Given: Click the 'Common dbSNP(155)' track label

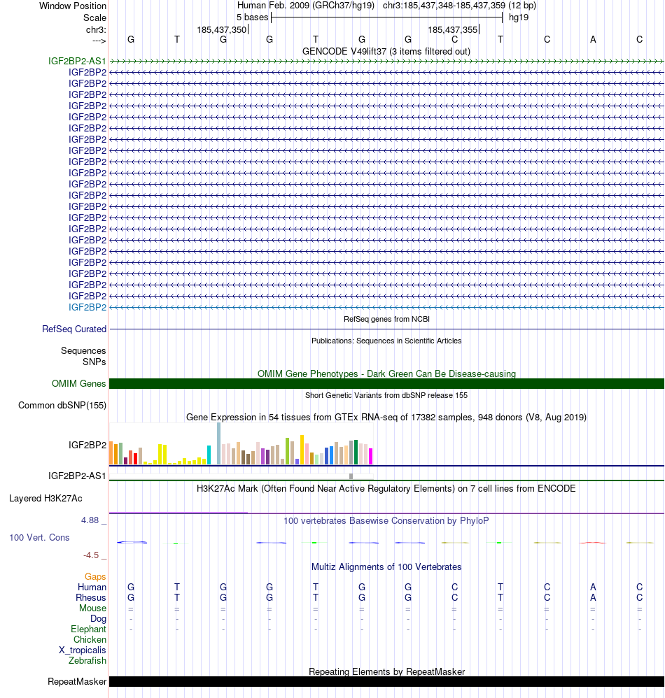Looking at the screenshot, I should (x=62, y=405).
